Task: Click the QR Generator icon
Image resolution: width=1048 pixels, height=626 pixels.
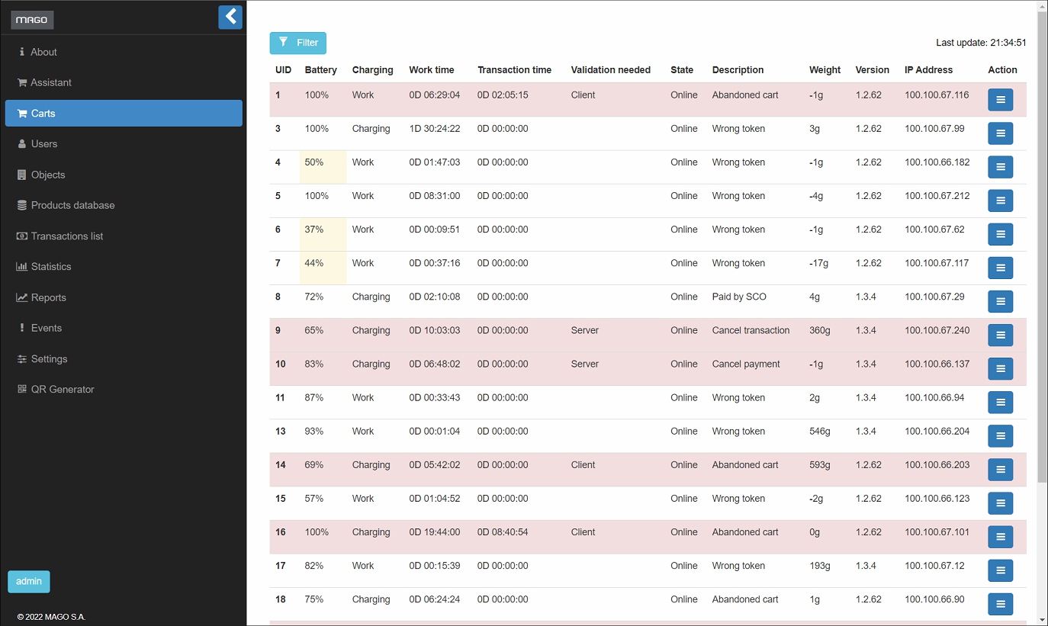Action: pyautogui.click(x=22, y=390)
